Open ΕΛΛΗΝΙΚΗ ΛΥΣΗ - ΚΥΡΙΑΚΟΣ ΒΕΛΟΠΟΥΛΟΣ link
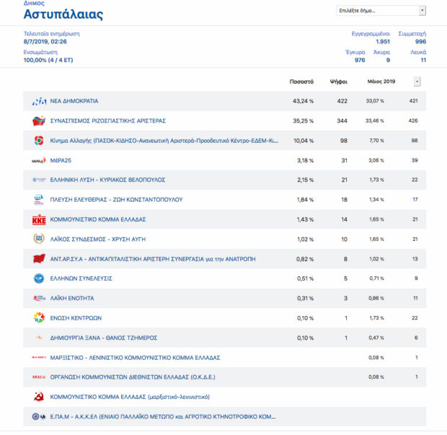 [107, 180]
